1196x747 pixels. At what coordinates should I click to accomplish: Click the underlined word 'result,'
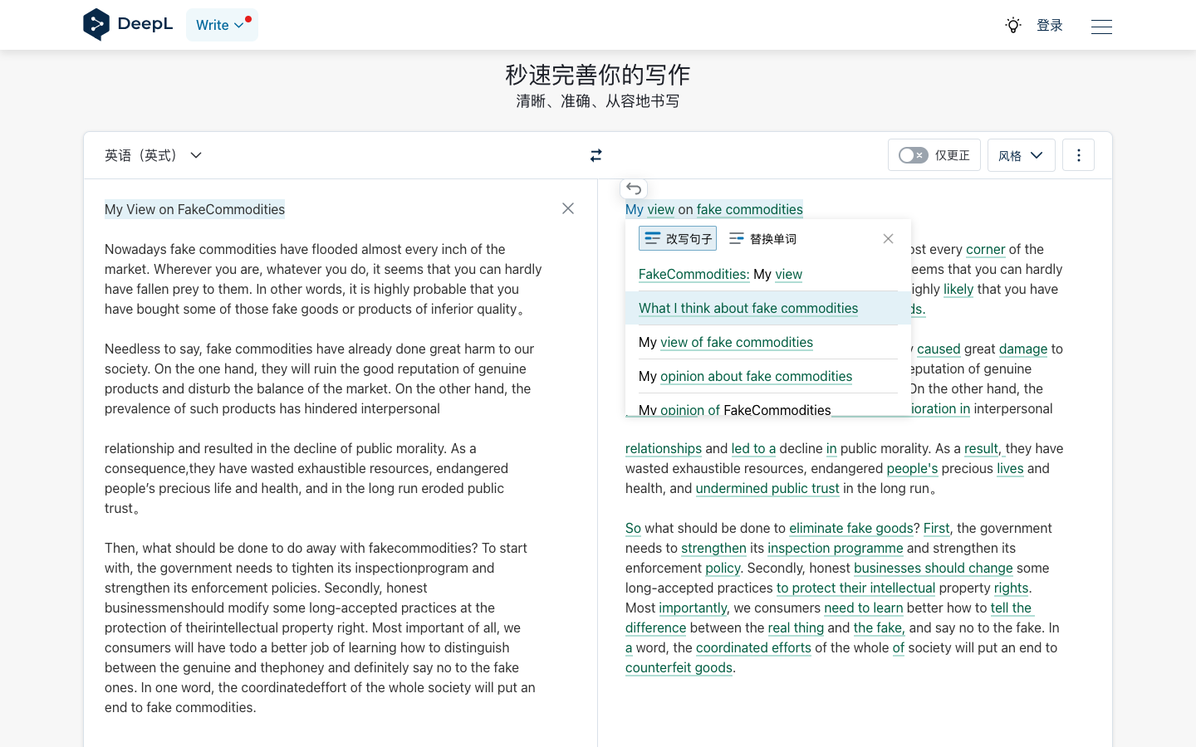coord(983,448)
